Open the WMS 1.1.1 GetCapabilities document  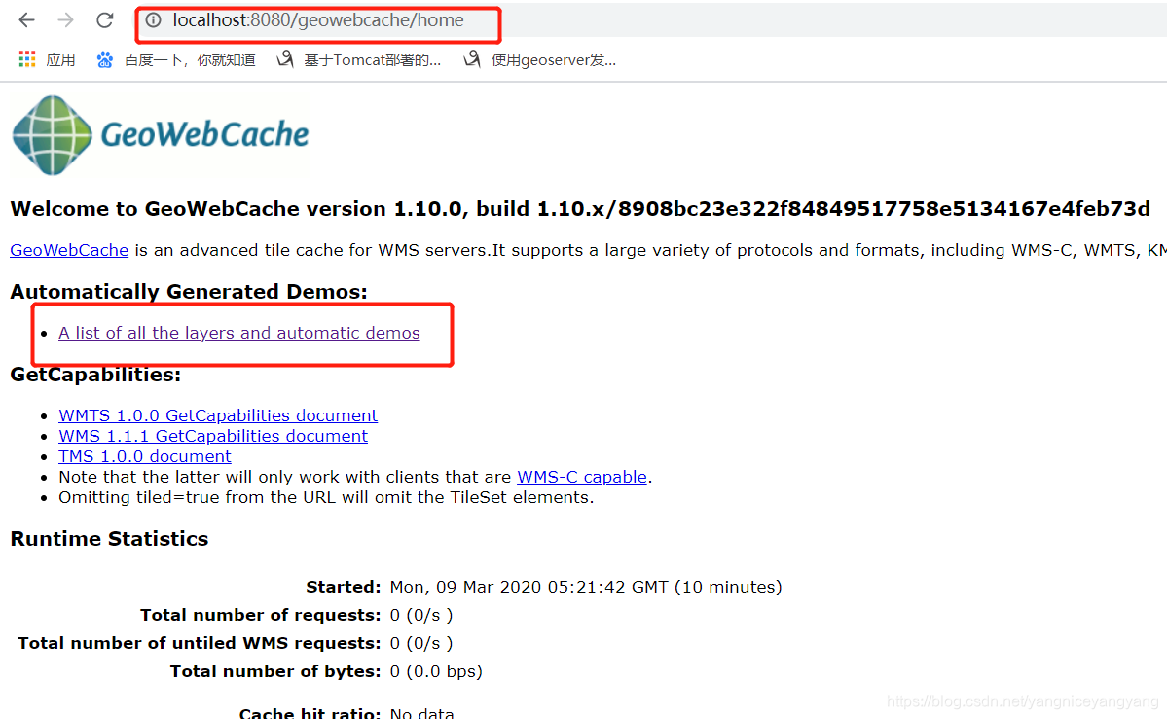click(x=212, y=435)
